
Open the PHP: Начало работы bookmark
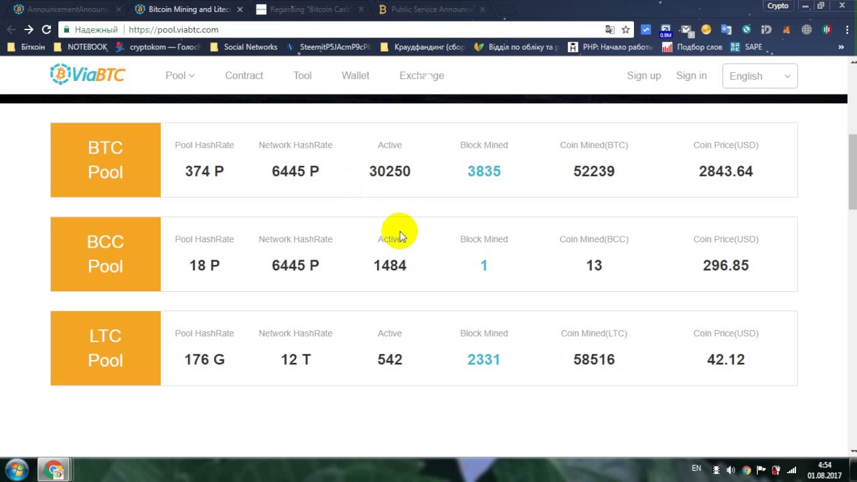pyautogui.click(x=610, y=47)
